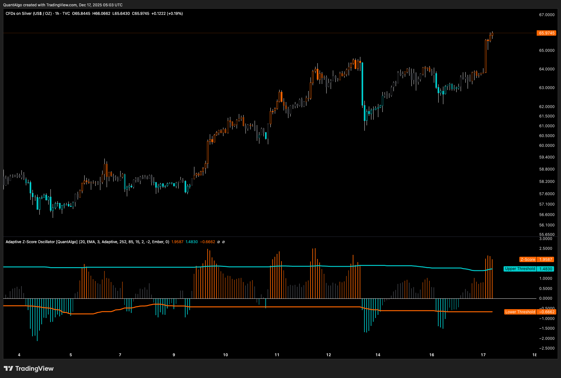Image resolution: width=561 pixels, height=378 pixels.
Task: Select the CFDs on Silver symbol title
Action: click(29, 14)
